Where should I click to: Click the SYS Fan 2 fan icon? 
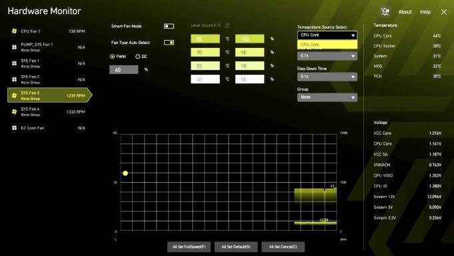[x=14, y=79]
